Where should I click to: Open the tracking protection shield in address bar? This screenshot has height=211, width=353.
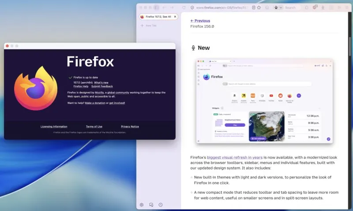click(x=192, y=7)
